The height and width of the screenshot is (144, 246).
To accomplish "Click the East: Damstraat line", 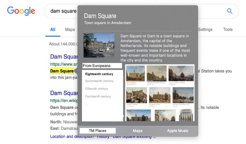I will click(x=64, y=128).
